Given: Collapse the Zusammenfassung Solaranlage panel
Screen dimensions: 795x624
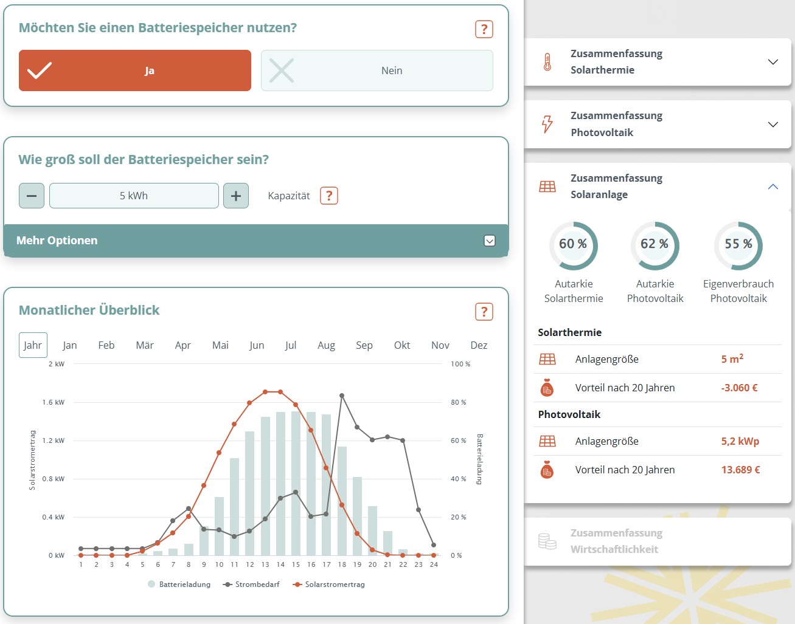Looking at the screenshot, I should (773, 187).
